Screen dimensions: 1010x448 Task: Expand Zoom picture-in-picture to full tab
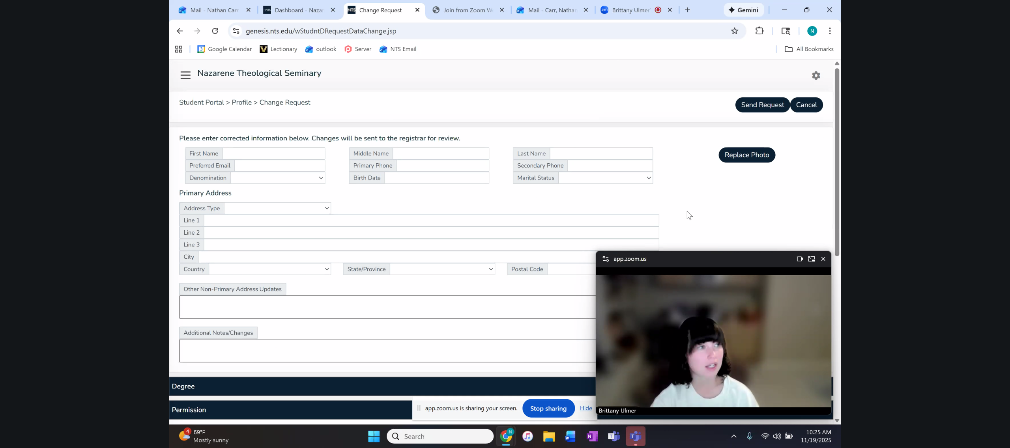click(x=811, y=259)
